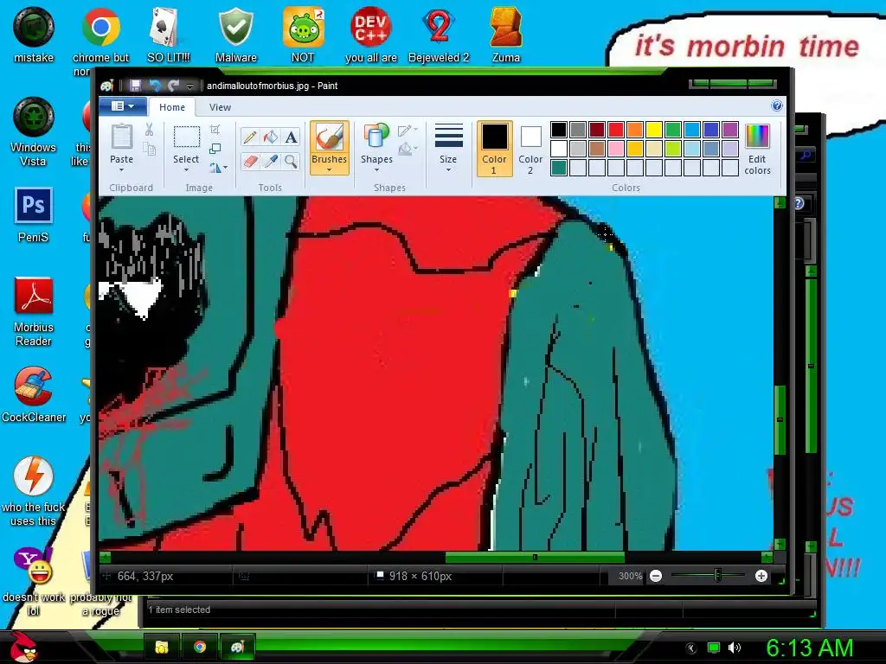Click the Paint icon on taskbar

pyautogui.click(x=237, y=647)
